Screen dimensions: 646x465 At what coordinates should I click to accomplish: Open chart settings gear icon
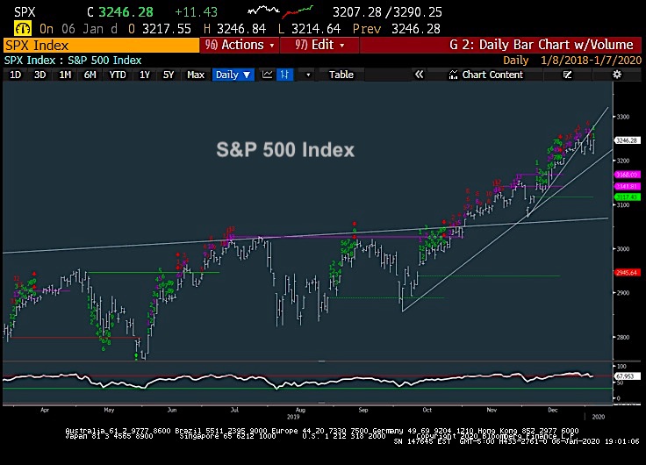617,75
